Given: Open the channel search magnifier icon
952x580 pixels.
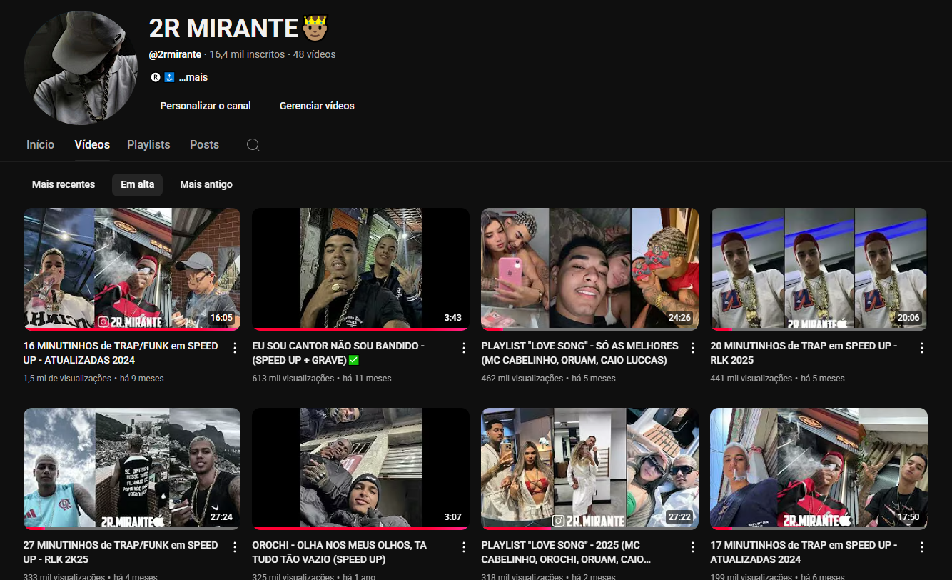Looking at the screenshot, I should [x=253, y=145].
